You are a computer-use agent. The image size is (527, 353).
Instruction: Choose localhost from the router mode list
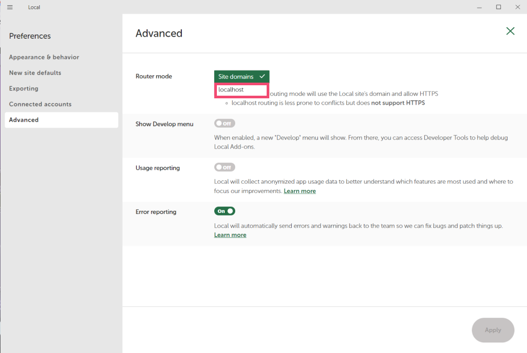click(241, 90)
